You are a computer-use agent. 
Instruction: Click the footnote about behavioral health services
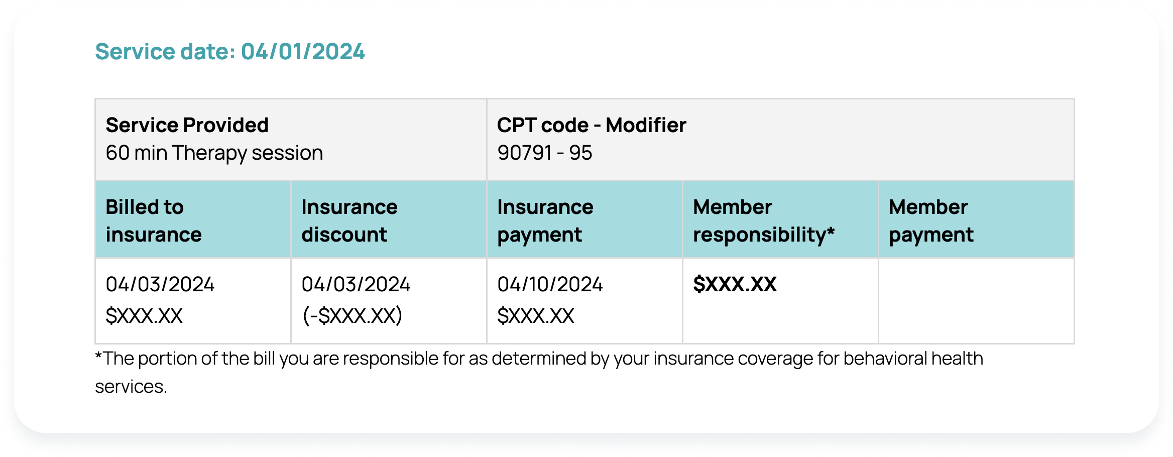coord(539,372)
